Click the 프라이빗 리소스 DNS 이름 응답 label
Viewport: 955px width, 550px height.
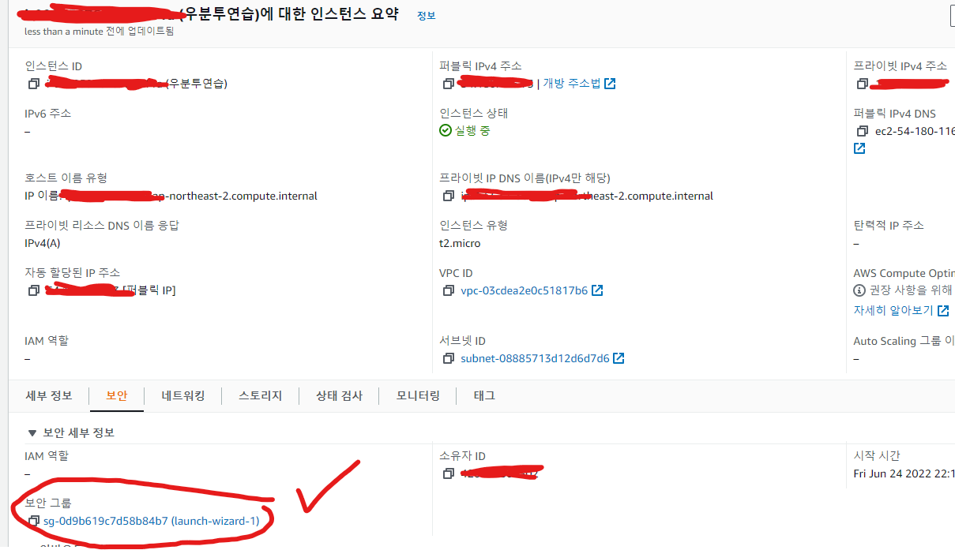[102, 225]
